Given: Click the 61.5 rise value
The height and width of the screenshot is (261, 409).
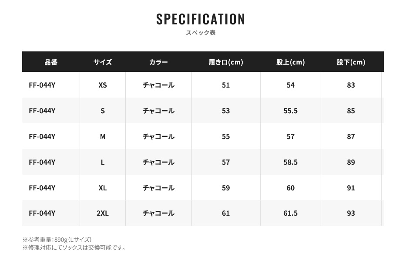Looking at the screenshot, I should click(290, 213).
